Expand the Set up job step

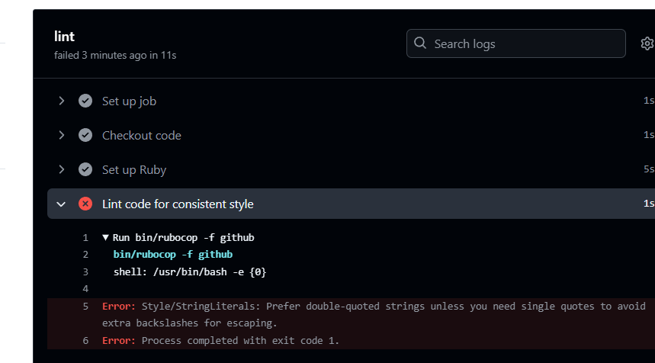tap(62, 101)
